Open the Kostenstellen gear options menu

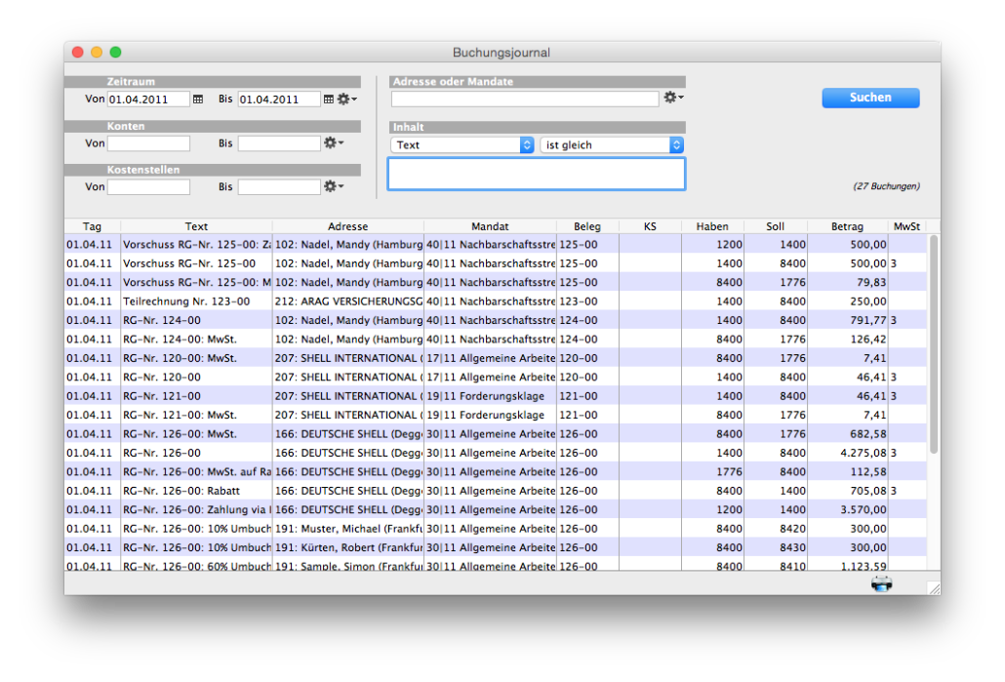[x=330, y=185]
